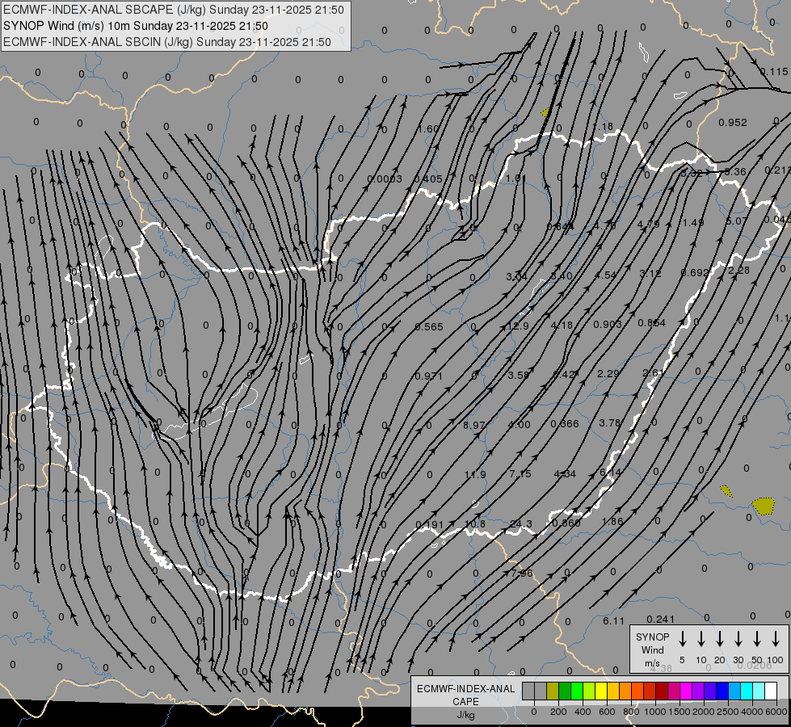Viewport: 791px width, 727px height.
Task: Select the pure blue CAPE legend swatch
Action: point(722,691)
